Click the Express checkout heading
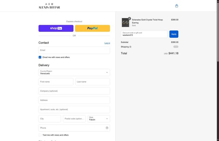Screen dimensions: 219x141 74,21
